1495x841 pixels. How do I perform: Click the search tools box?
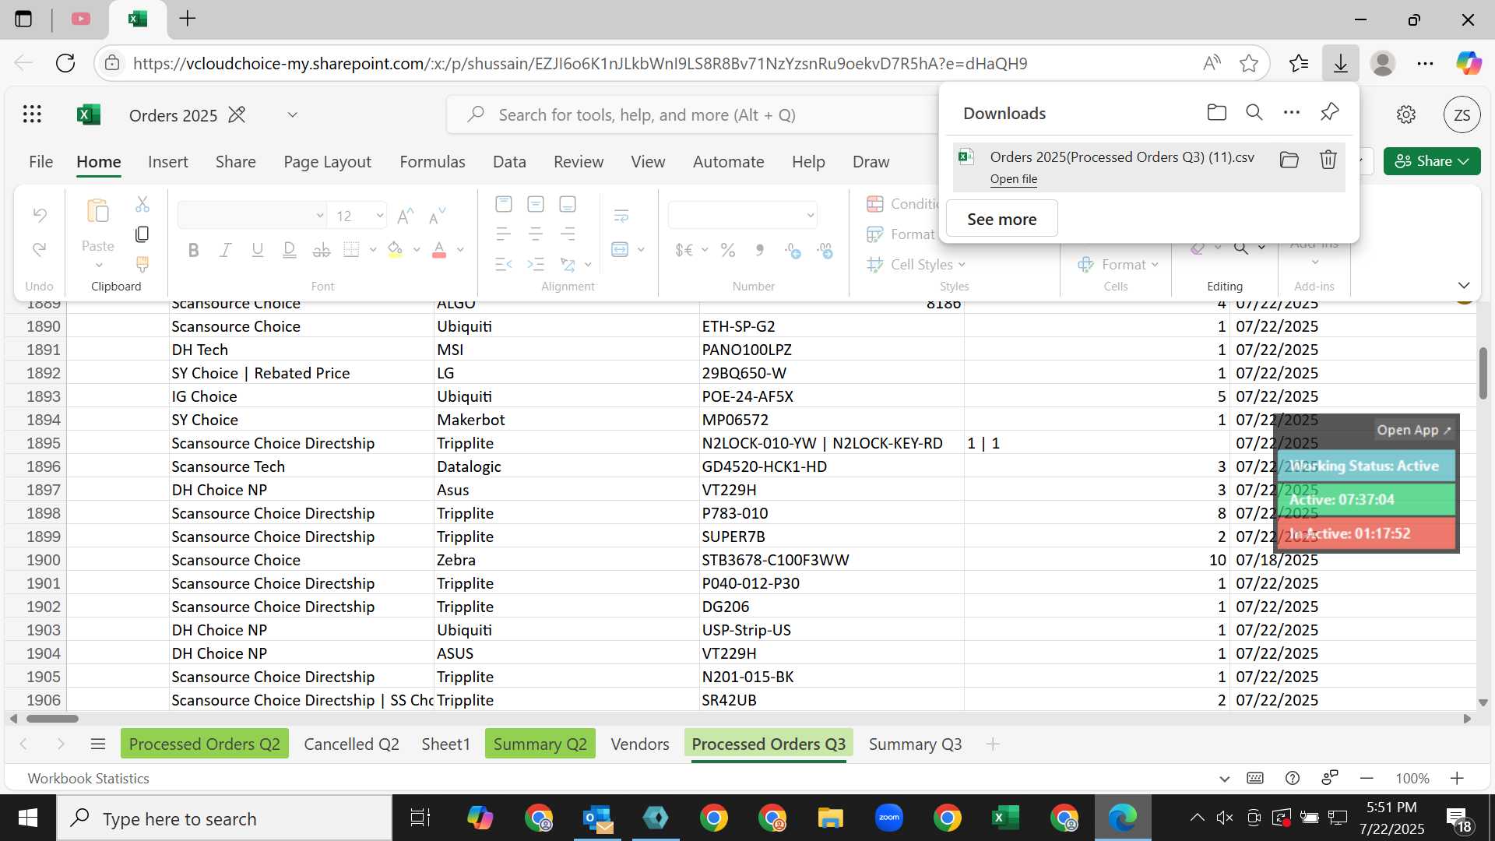[693, 114]
